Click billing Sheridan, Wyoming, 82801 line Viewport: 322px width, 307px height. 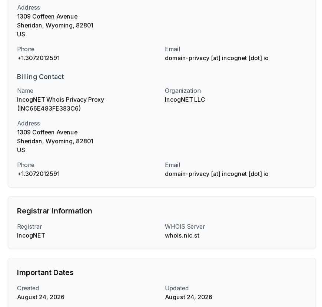tap(55, 141)
